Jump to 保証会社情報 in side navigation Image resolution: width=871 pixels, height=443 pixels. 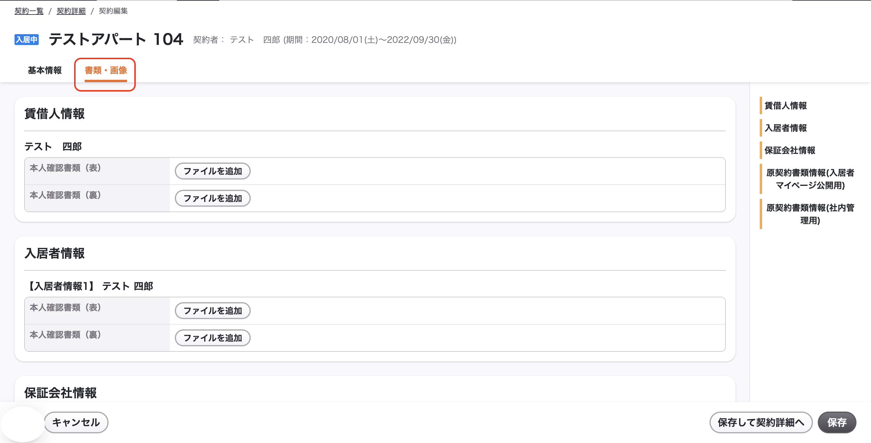(790, 150)
